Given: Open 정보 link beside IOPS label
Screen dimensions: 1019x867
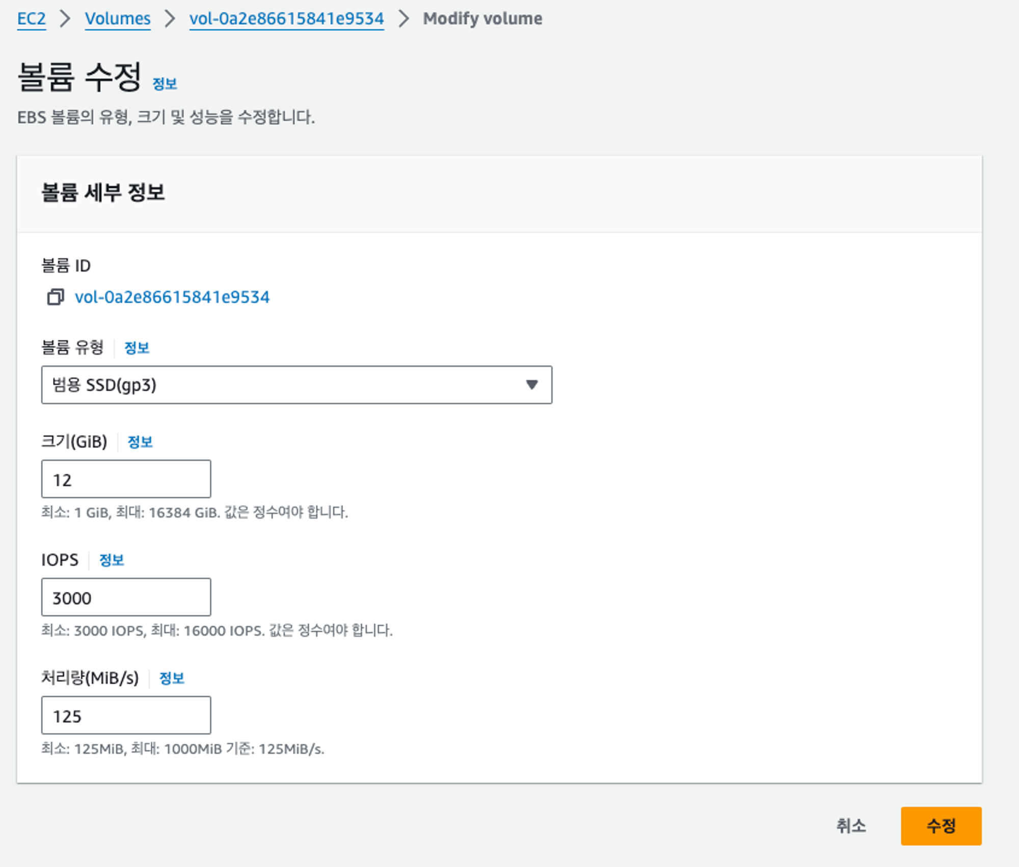Looking at the screenshot, I should pyautogui.click(x=111, y=560).
